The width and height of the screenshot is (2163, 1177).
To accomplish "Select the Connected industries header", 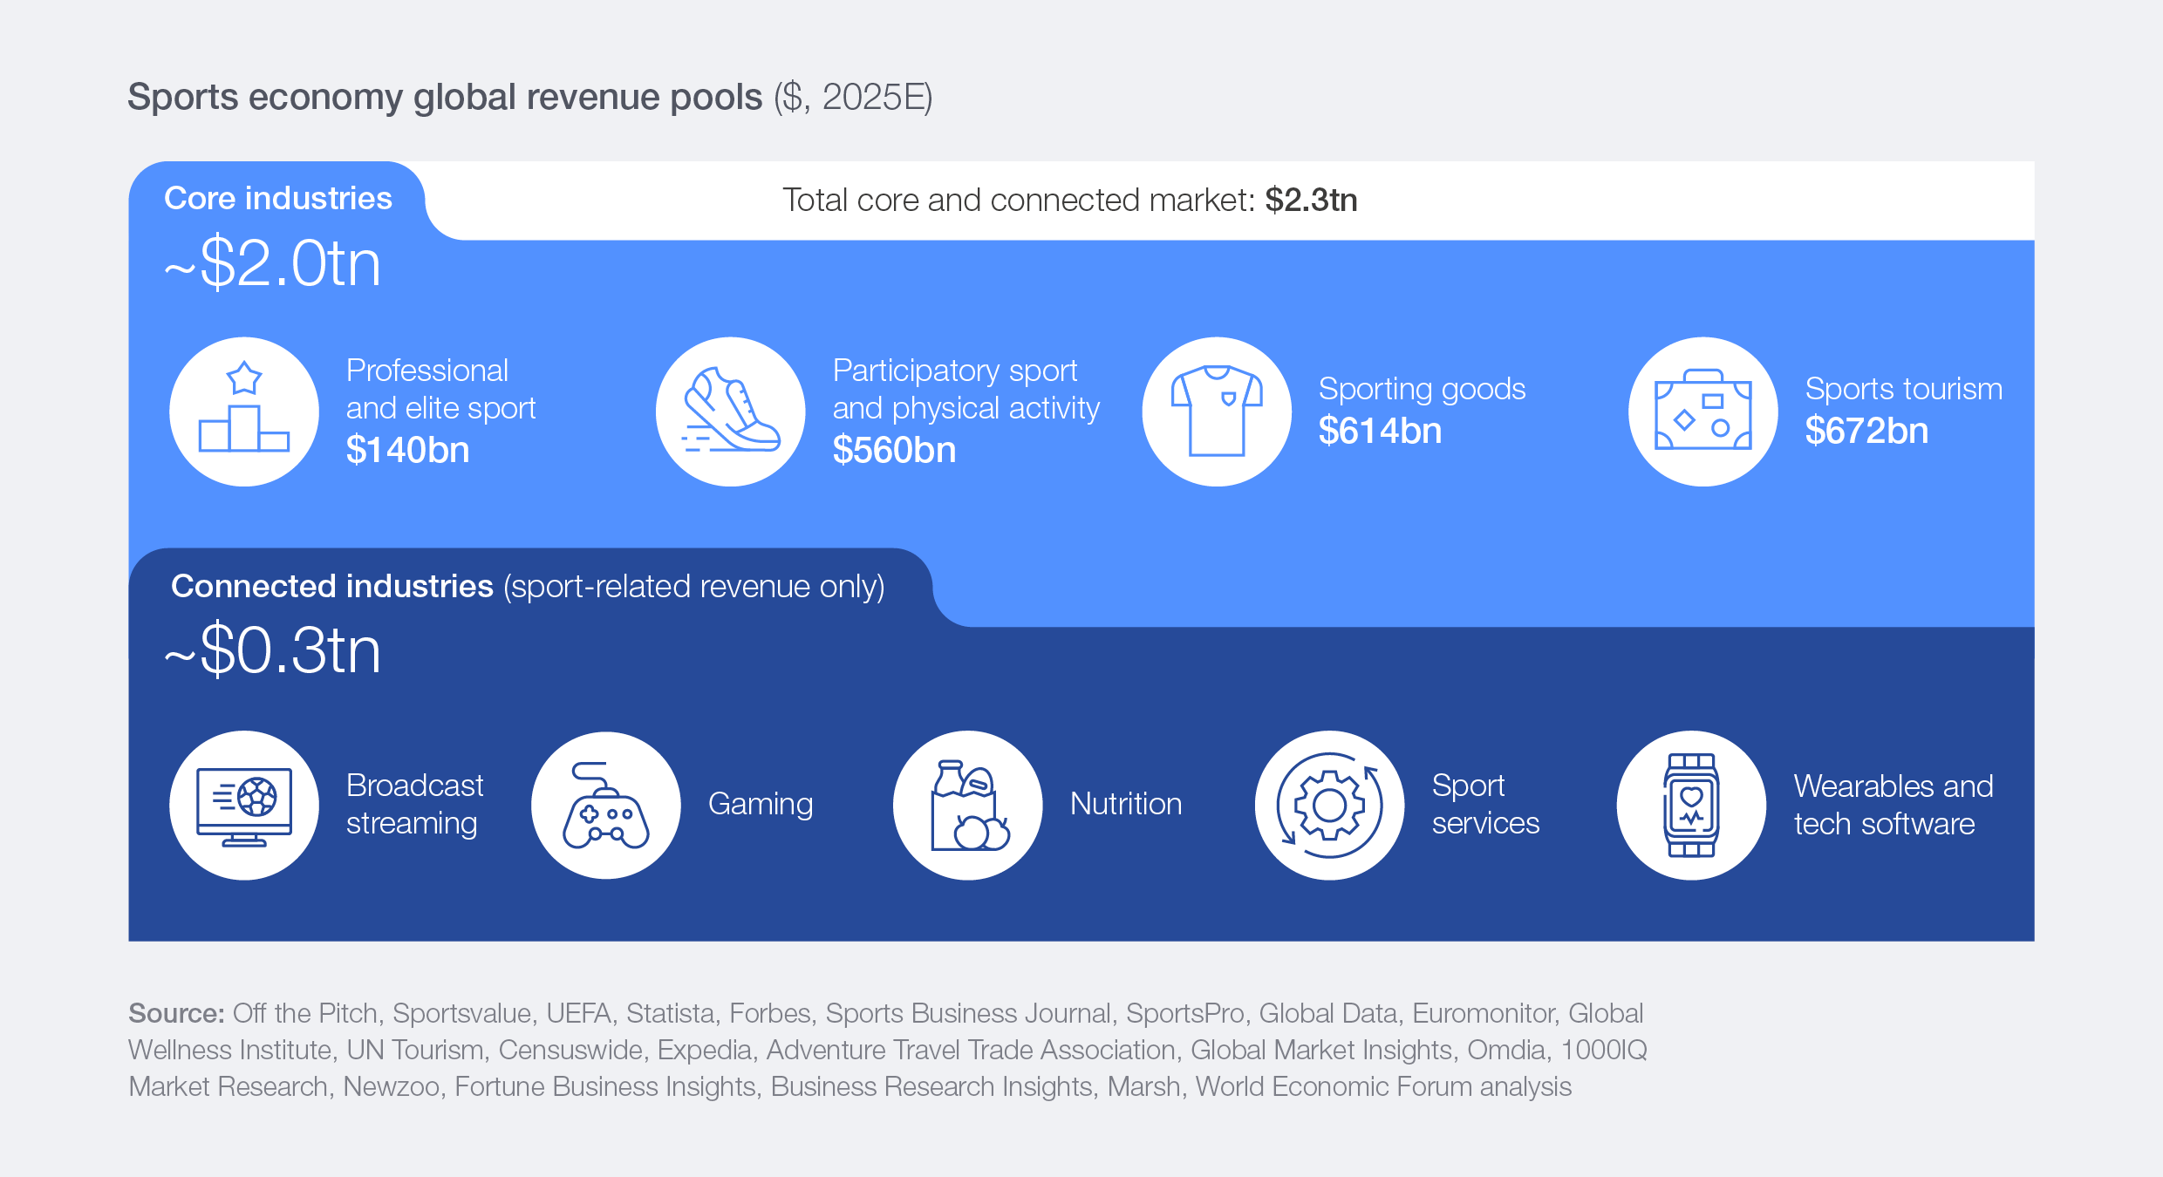I will (x=332, y=586).
